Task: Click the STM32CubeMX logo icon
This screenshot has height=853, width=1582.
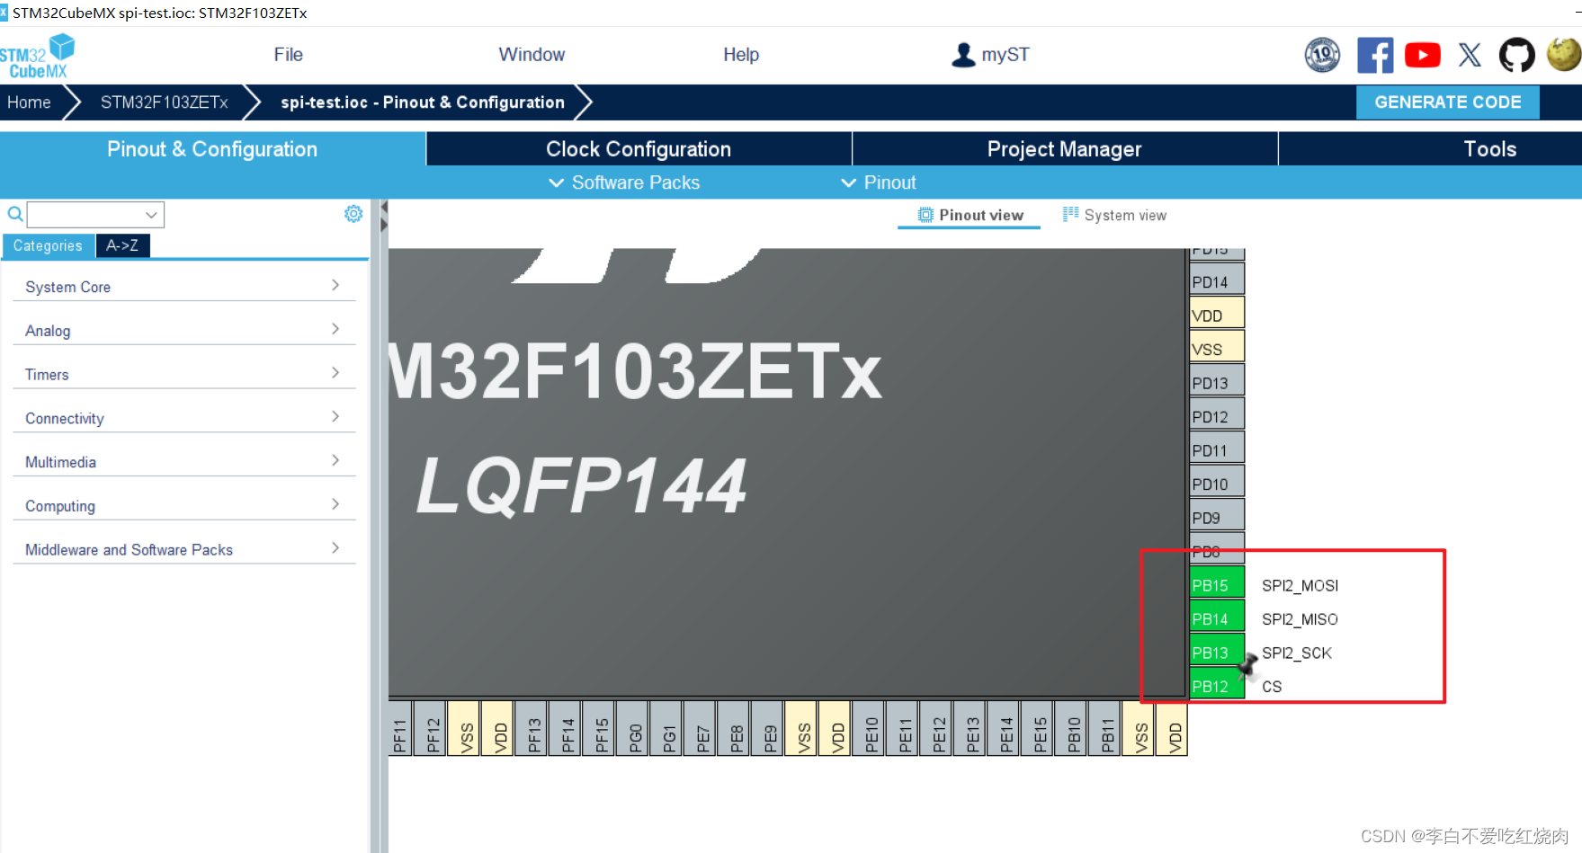Action: coord(37,57)
